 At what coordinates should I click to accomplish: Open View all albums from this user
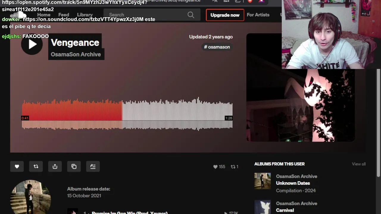(x=359, y=164)
